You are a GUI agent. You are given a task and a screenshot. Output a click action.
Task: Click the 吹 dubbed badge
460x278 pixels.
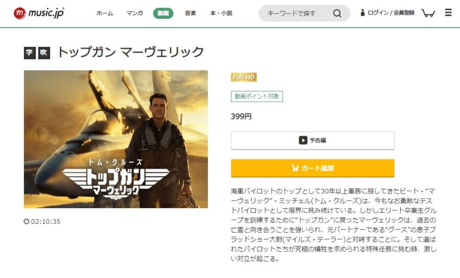(x=44, y=53)
